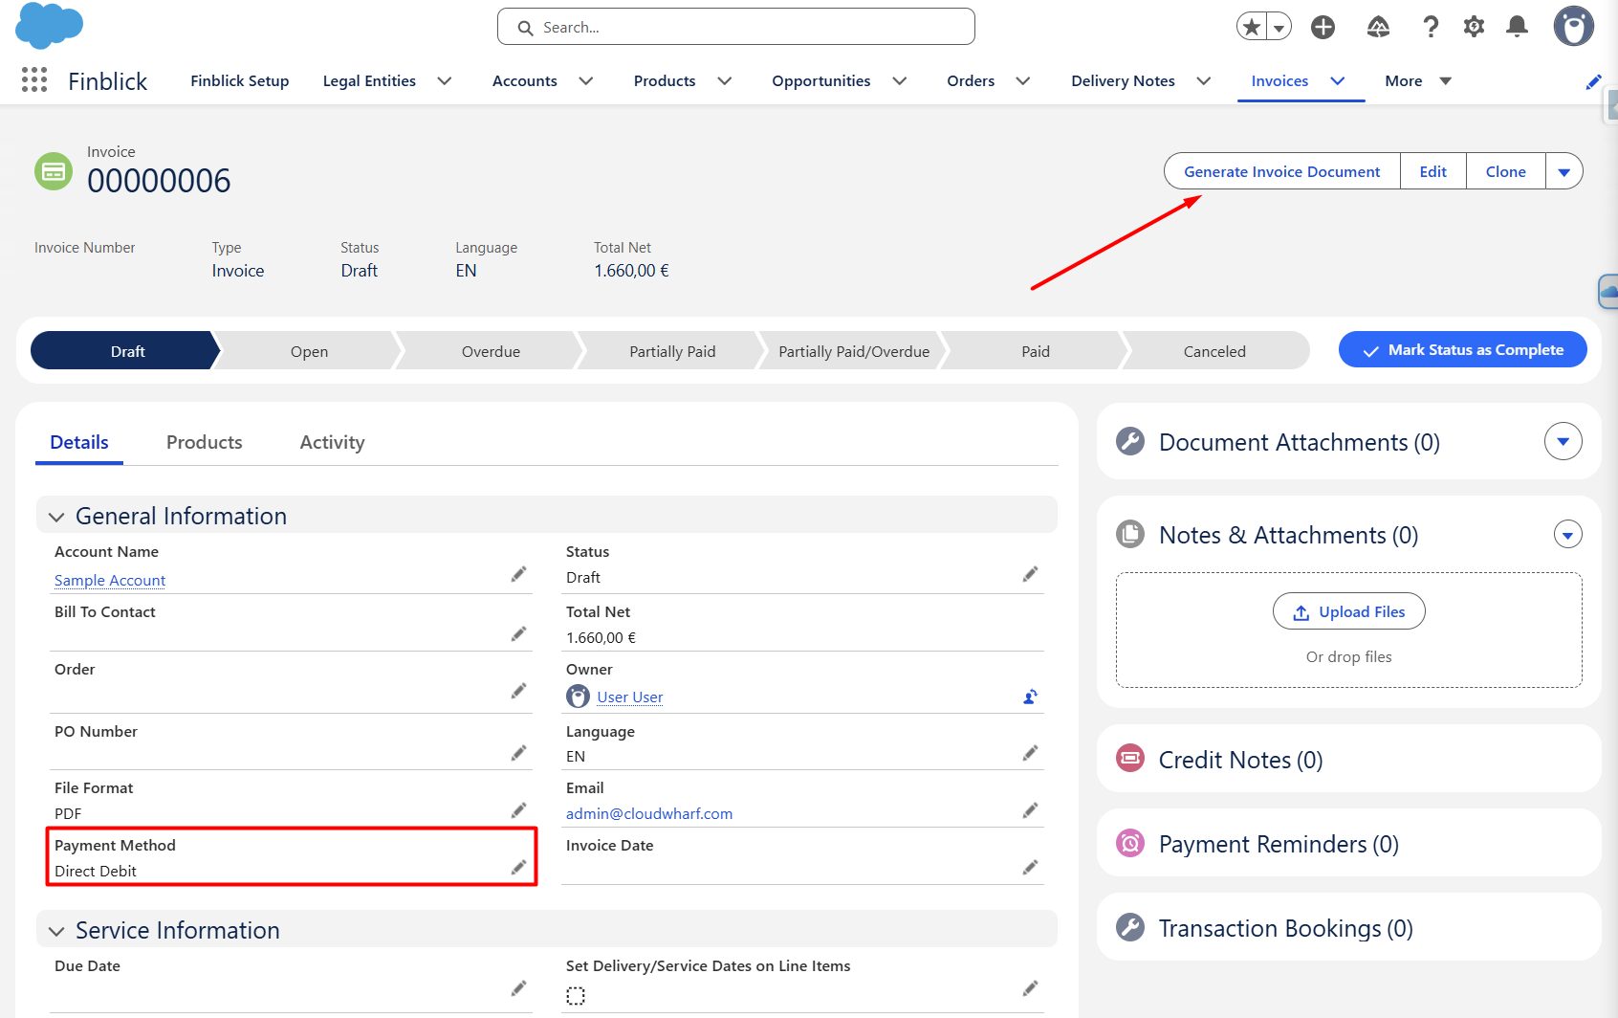
Task: Open the Sample Account link
Action: point(110,580)
